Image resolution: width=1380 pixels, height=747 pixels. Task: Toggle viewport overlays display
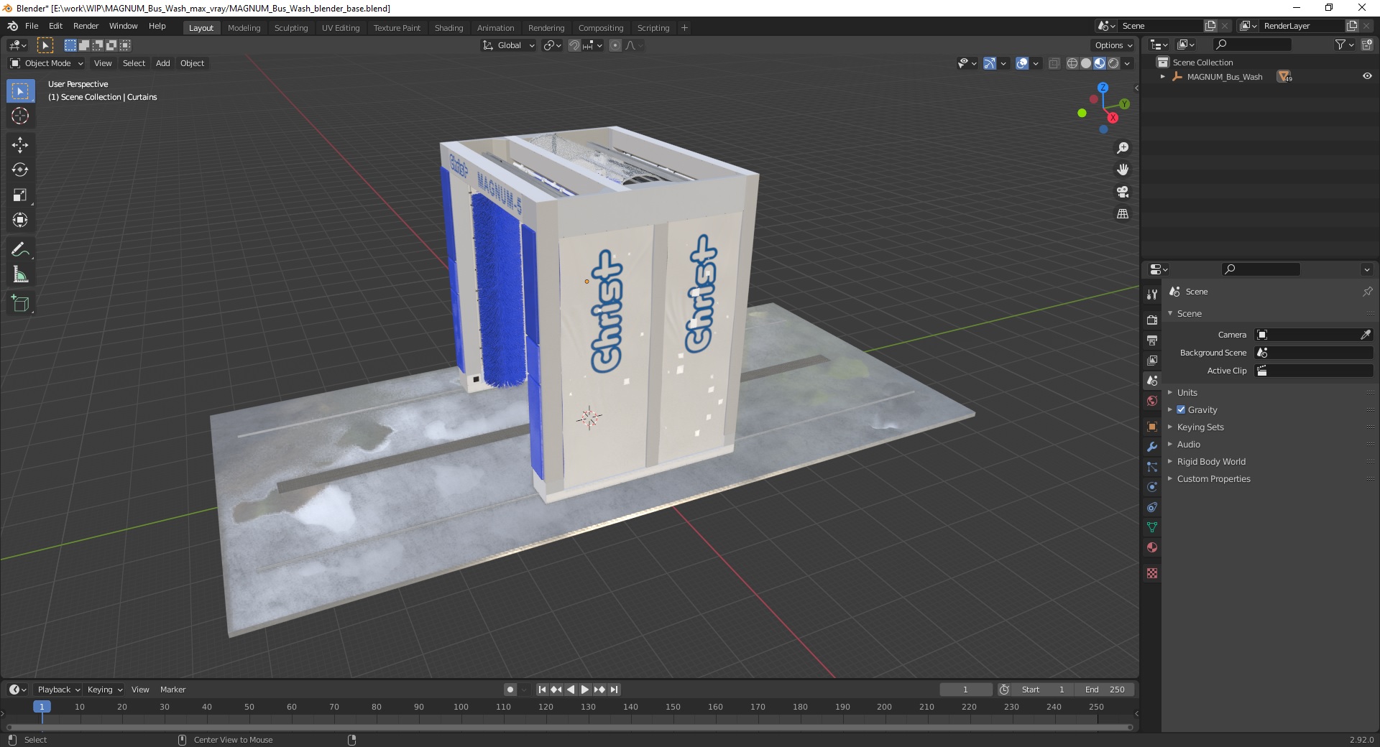[1022, 63]
